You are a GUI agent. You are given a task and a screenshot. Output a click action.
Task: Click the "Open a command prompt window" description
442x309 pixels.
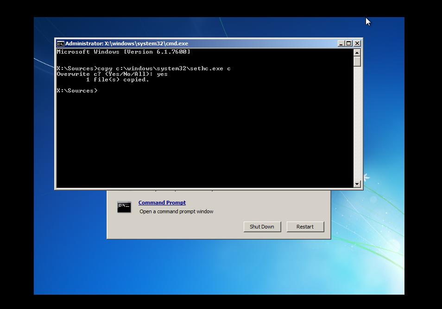[x=176, y=211]
